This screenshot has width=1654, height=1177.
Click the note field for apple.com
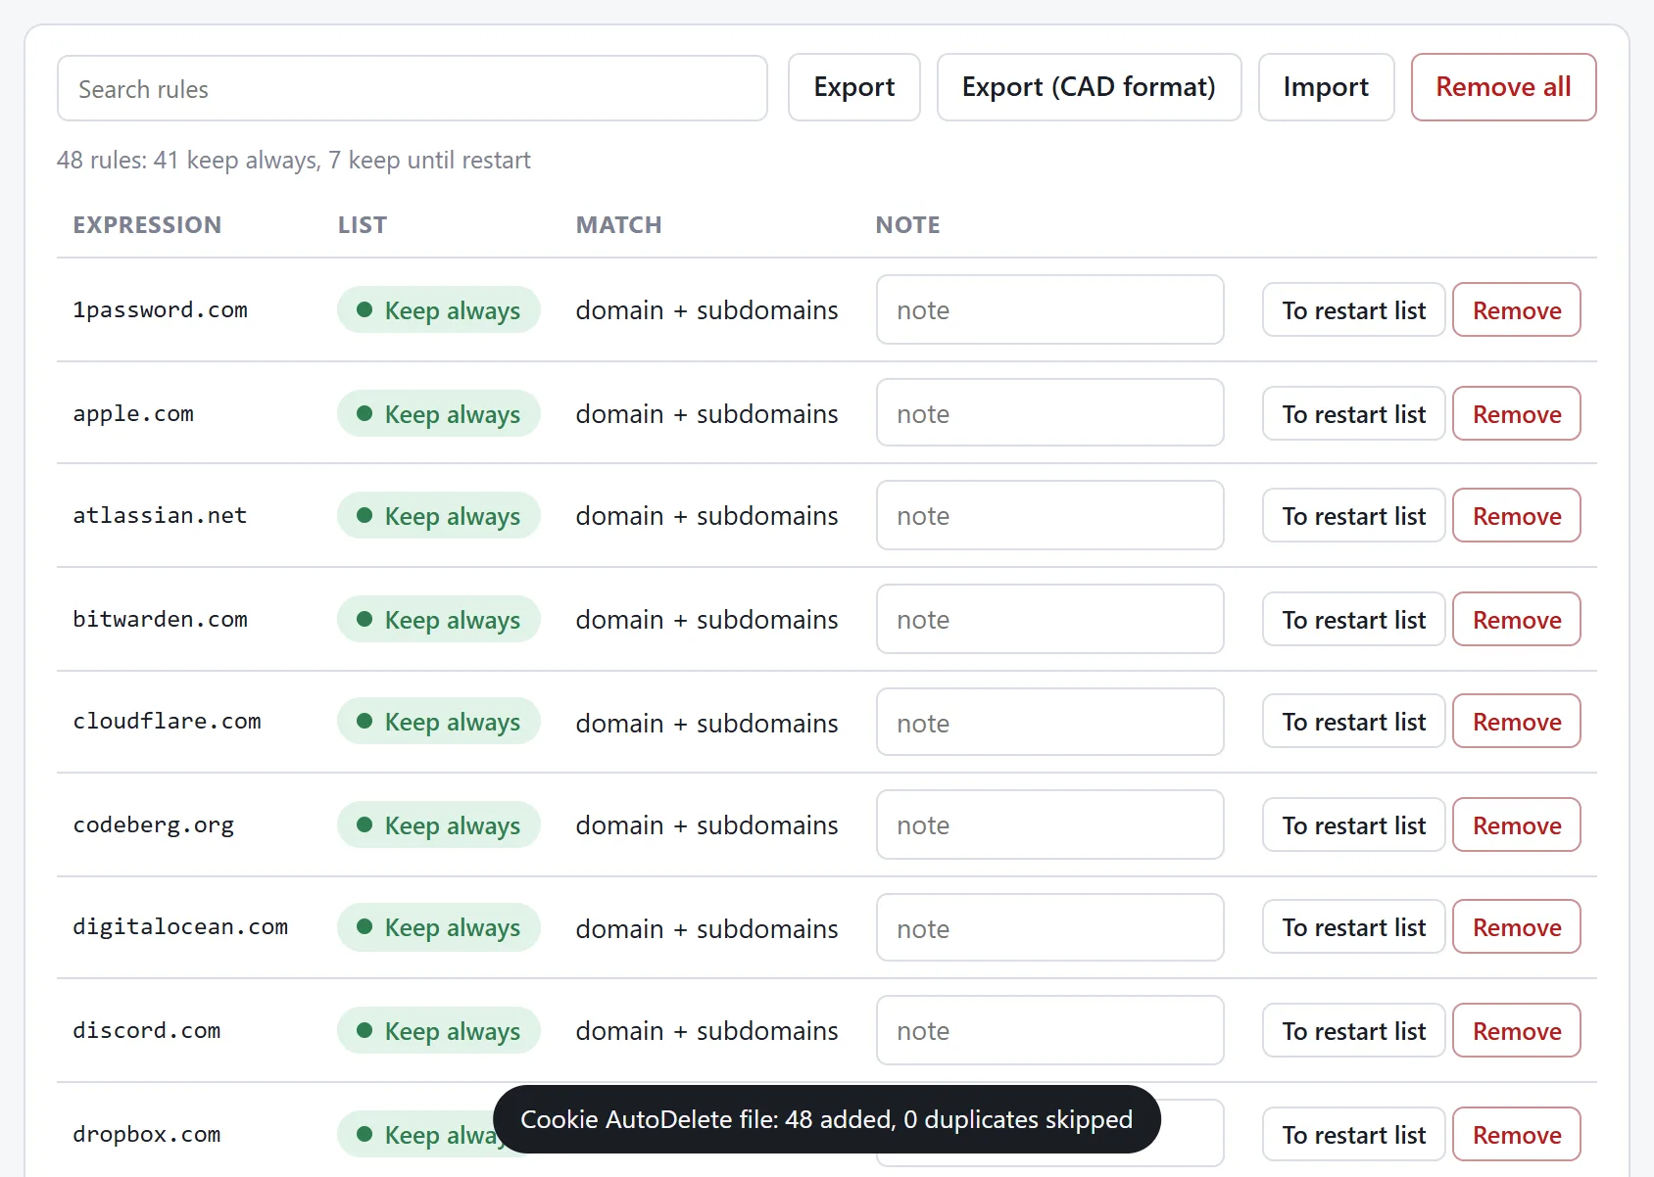coord(1049,414)
